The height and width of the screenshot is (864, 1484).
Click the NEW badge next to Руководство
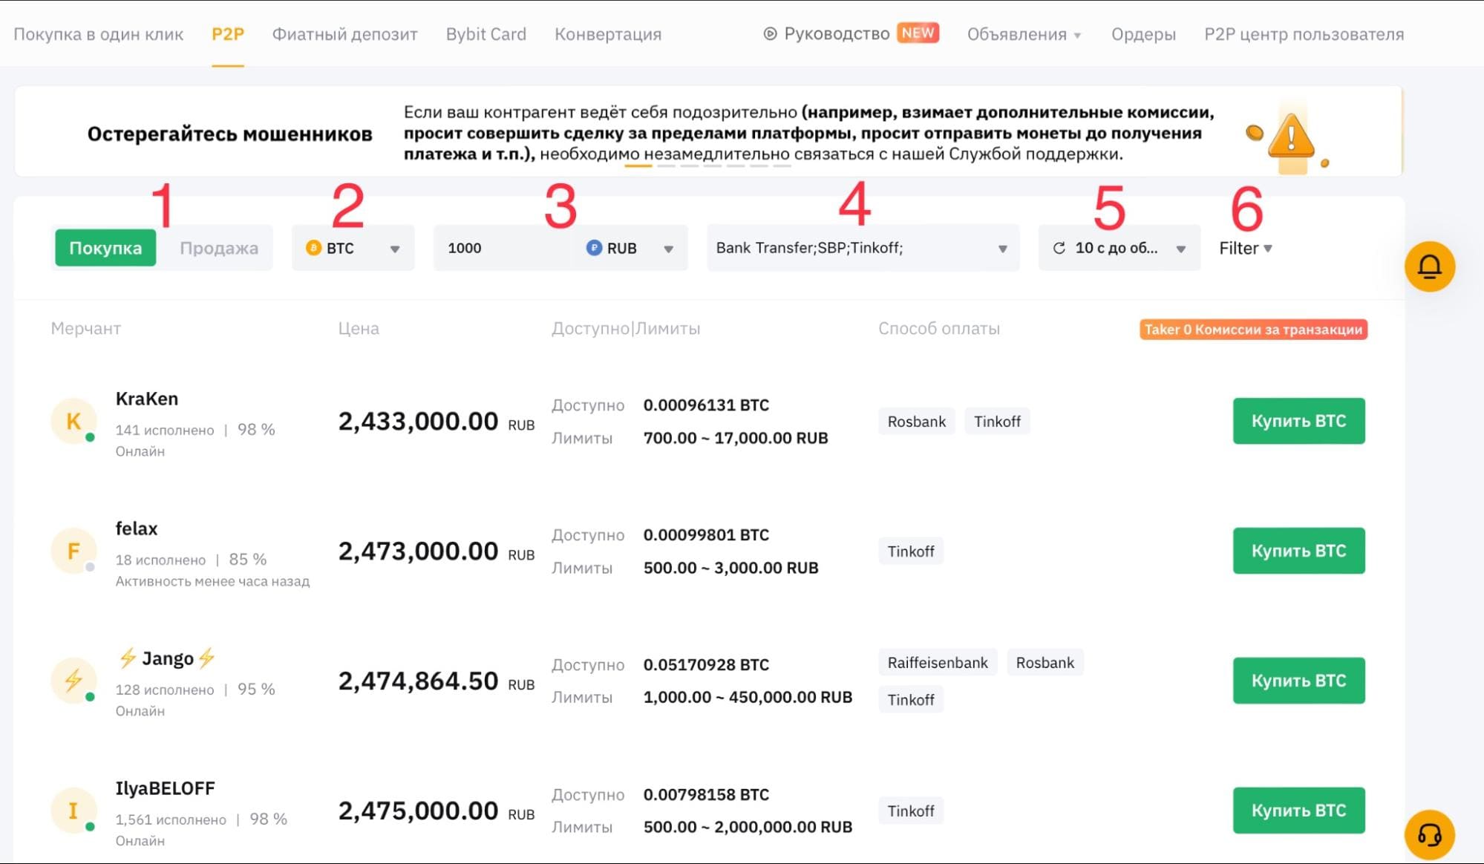918,33
